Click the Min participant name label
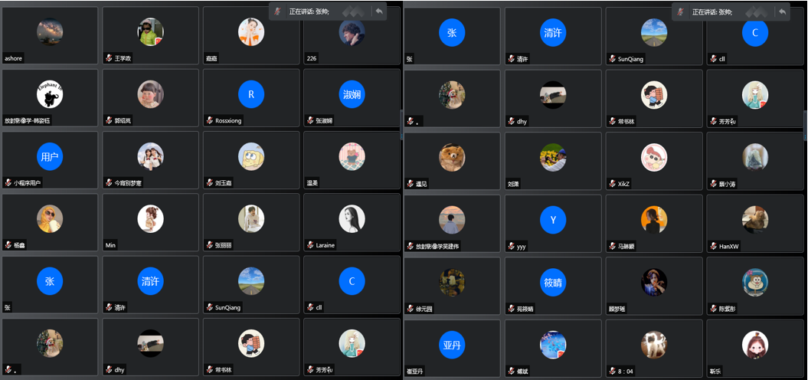 (110, 245)
